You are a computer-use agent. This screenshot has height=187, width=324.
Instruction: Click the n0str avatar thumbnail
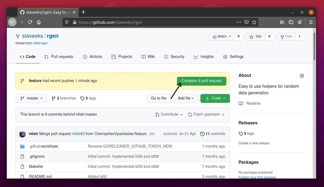tap(22, 134)
